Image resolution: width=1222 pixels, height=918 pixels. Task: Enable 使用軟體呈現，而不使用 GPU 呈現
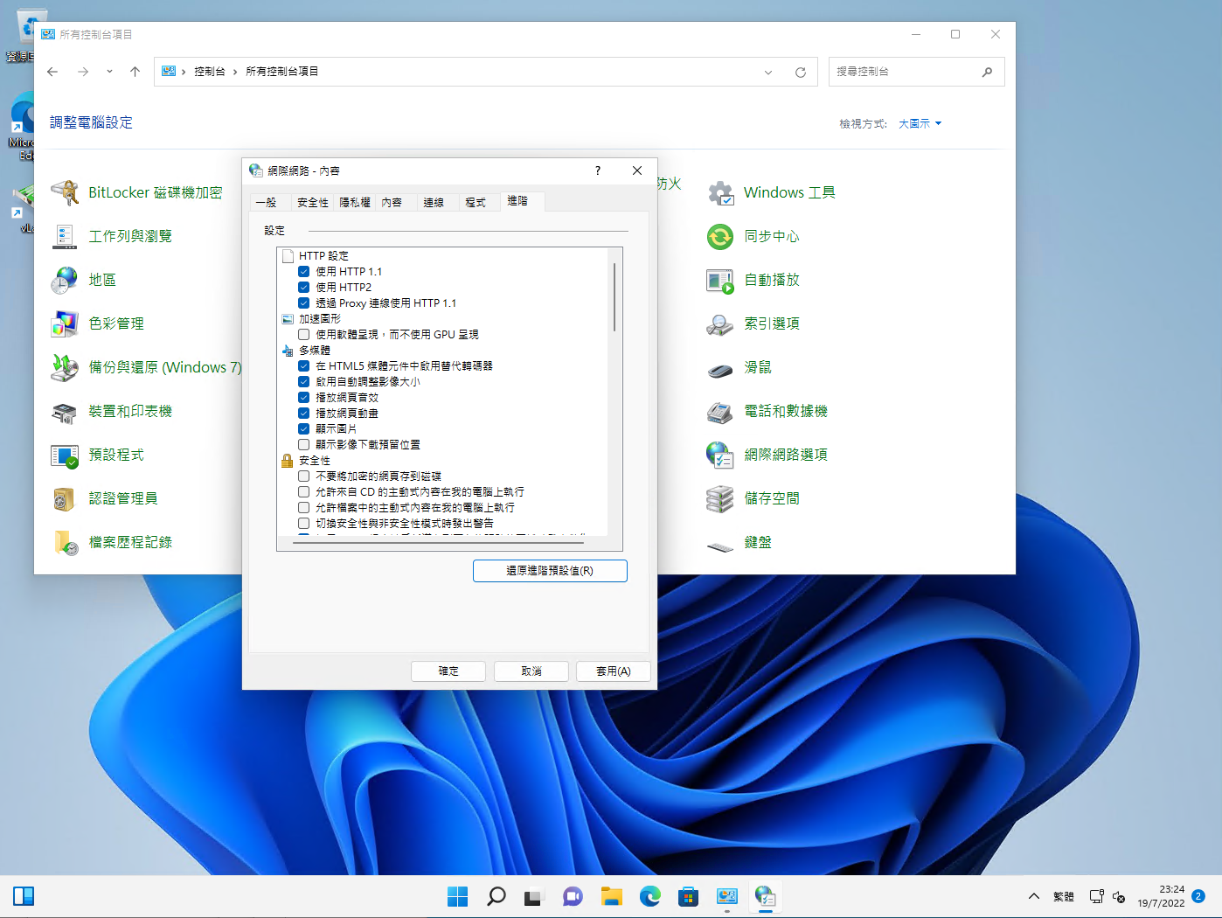[304, 335]
